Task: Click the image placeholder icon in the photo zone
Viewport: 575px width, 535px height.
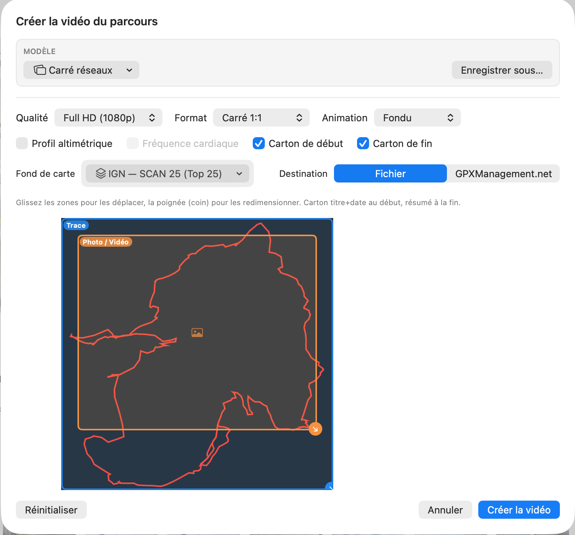Action: (197, 332)
